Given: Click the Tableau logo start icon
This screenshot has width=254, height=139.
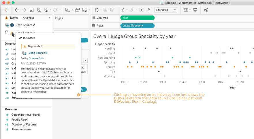Looking at the screenshot, I should point(6,10).
